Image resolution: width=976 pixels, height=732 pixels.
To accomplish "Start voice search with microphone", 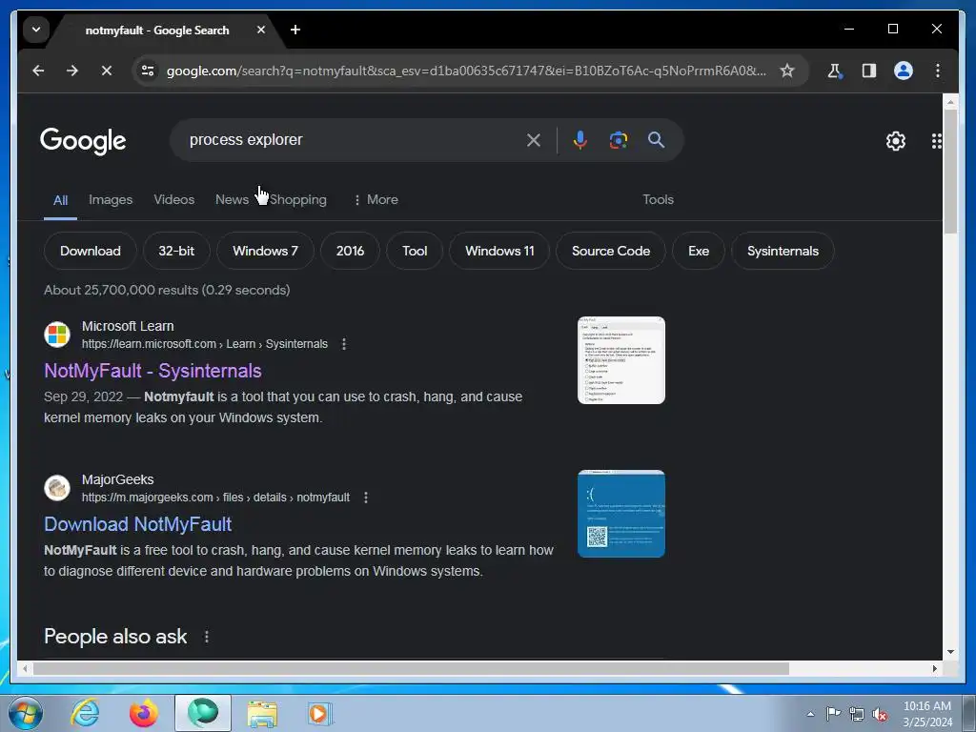I will pyautogui.click(x=580, y=140).
